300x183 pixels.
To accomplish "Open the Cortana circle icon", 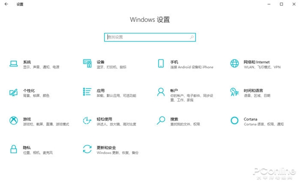I will pos(234,120).
